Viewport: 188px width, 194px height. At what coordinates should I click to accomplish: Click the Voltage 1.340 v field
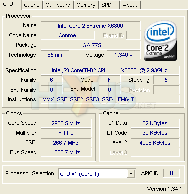point(124,55)
